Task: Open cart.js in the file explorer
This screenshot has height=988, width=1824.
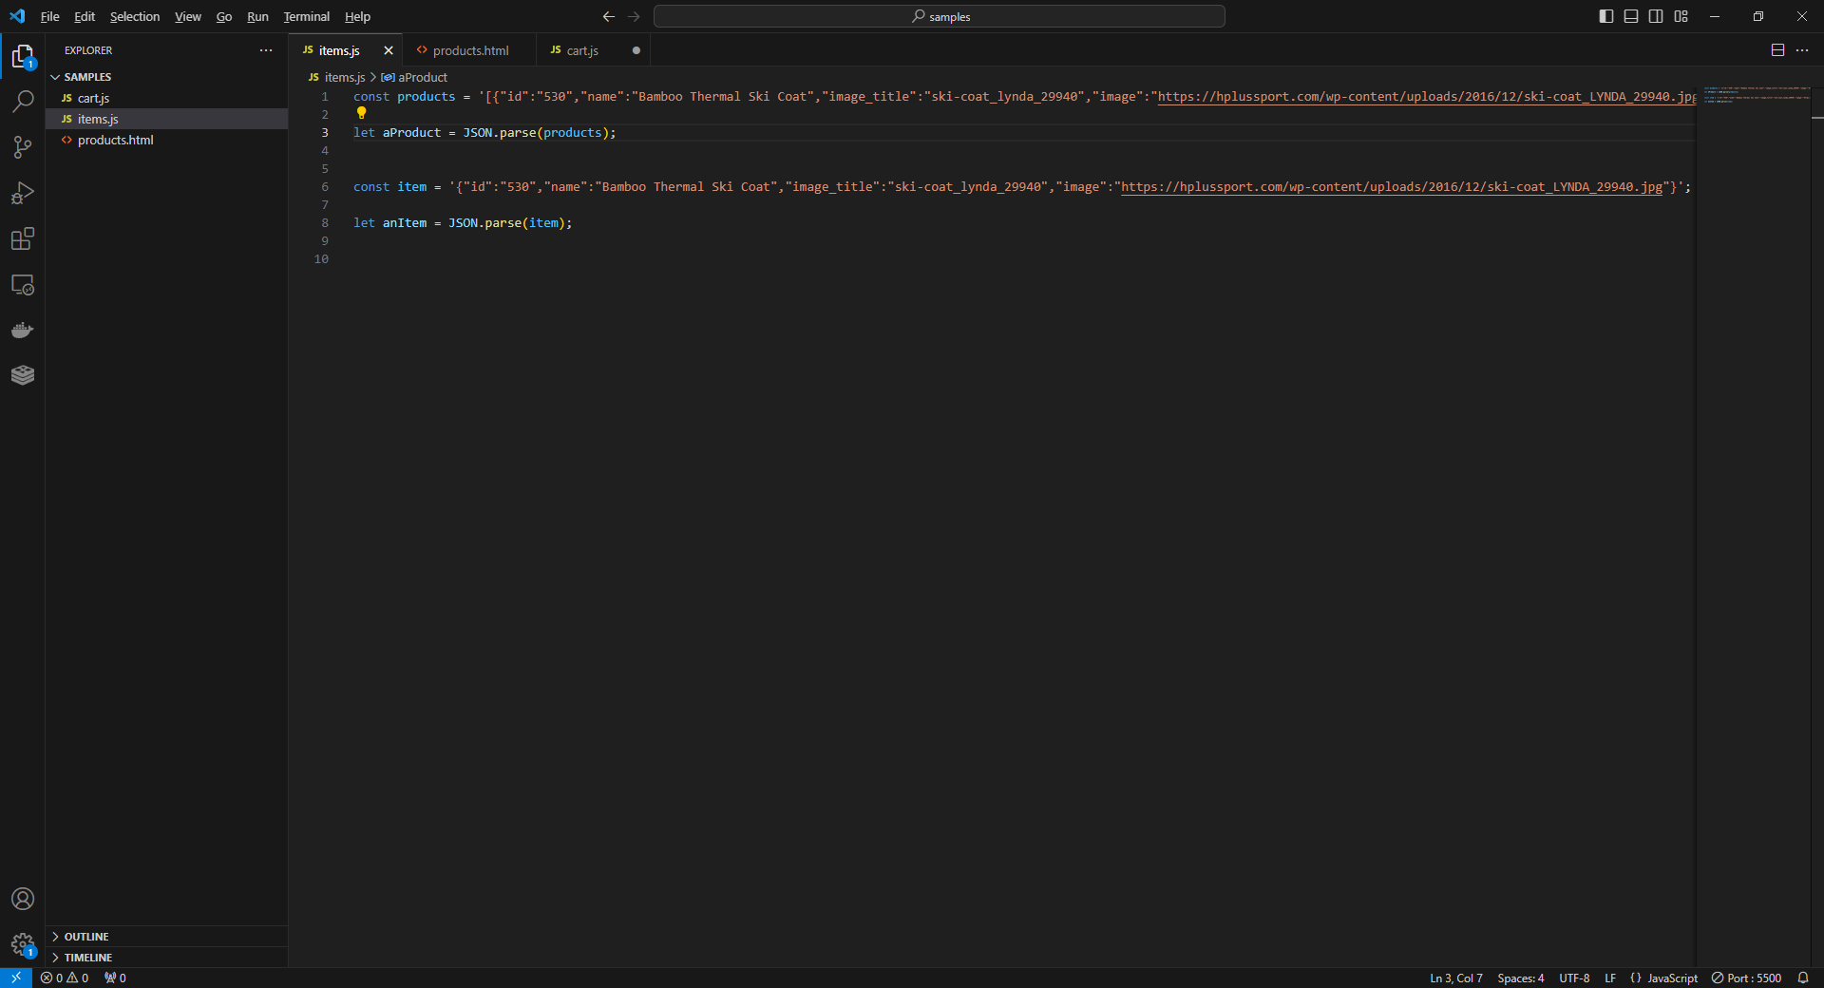Action: pyautogui.click(x=166, y=98)
